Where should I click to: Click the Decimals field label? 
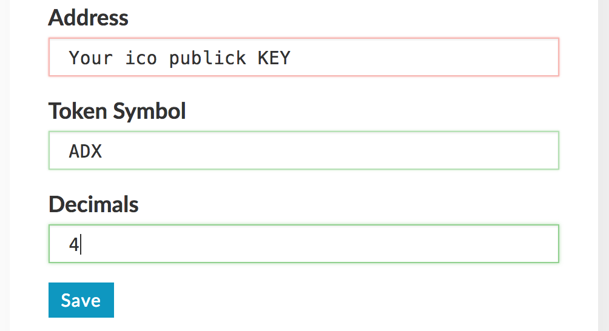pyautogui.click(x=93, y=204)
